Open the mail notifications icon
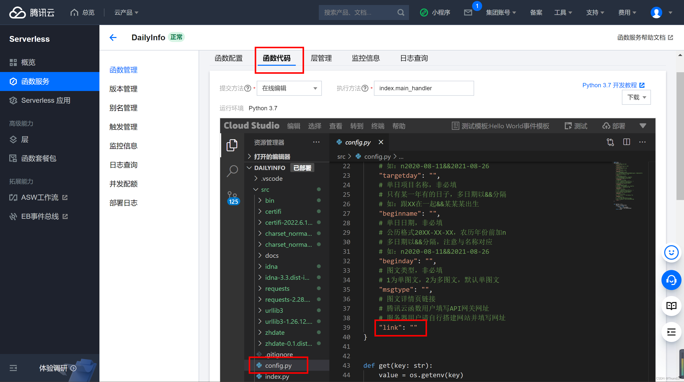This screenshot has height=382, width=684. [468, 12]
